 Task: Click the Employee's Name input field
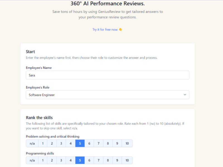click(107, 75)
